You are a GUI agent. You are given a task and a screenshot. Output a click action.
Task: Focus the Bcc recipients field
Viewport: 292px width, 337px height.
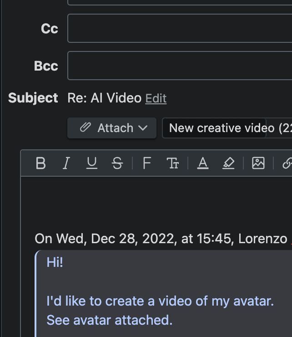(180, 66)
